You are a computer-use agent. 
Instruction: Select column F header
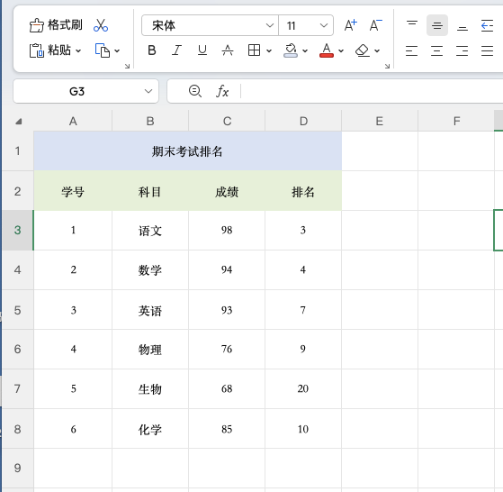[x=456, y=121]
